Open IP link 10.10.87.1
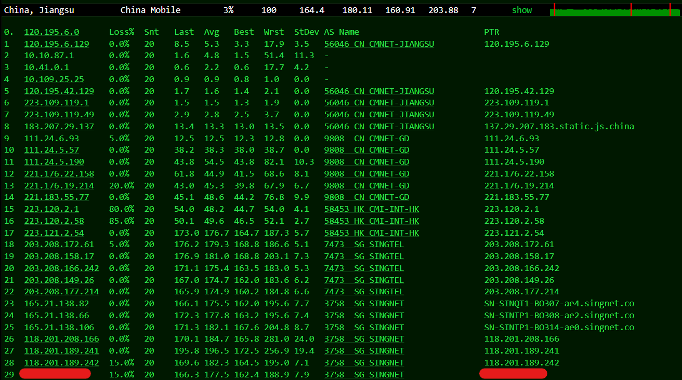 [49, 56]
